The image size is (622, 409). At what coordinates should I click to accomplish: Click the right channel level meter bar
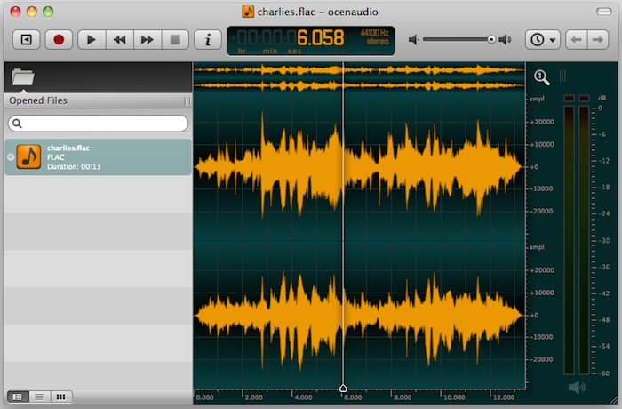coord(584,240)
